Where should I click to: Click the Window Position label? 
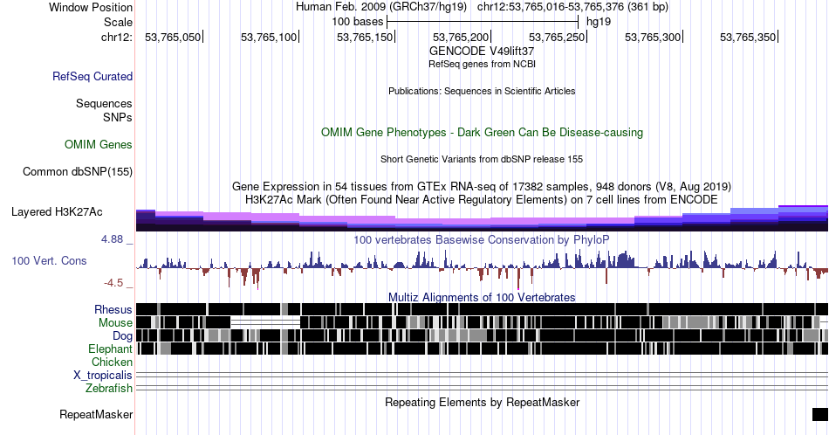point(91,7)
